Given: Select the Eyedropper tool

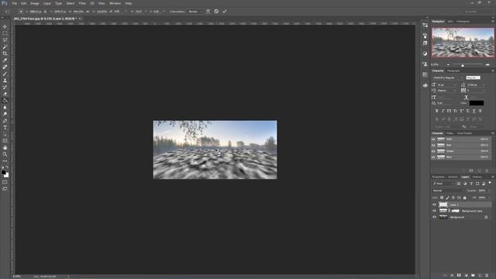Looking at the screenshot, I should tap(5, 60).
